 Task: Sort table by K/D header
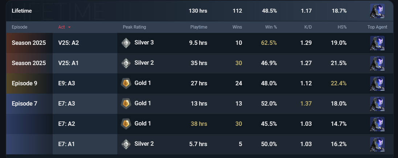[x=308, y=27]
